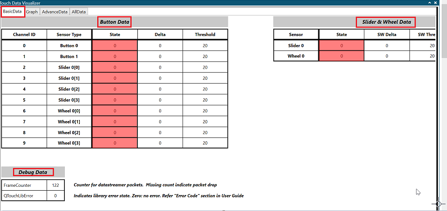This screenshot has width=447, height=211.
Task: Click Button 0 red state cell
Action: [x=115, y=45]
